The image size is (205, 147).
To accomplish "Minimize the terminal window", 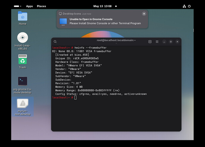I will 164,42.
